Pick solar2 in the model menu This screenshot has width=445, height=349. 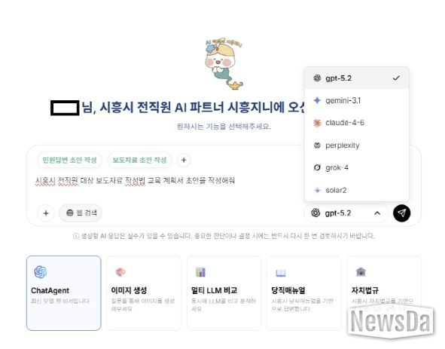[x=357, y=190]
